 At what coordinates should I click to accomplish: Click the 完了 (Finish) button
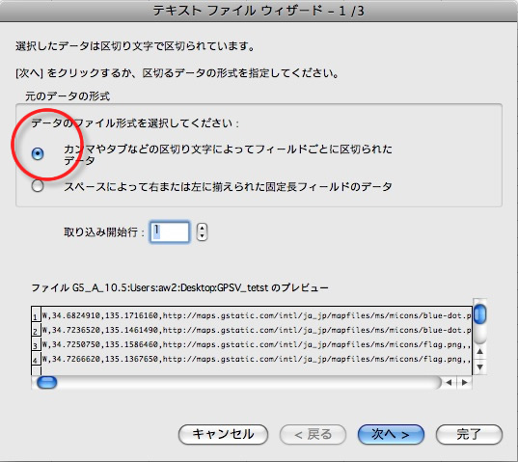coord(469,434)
